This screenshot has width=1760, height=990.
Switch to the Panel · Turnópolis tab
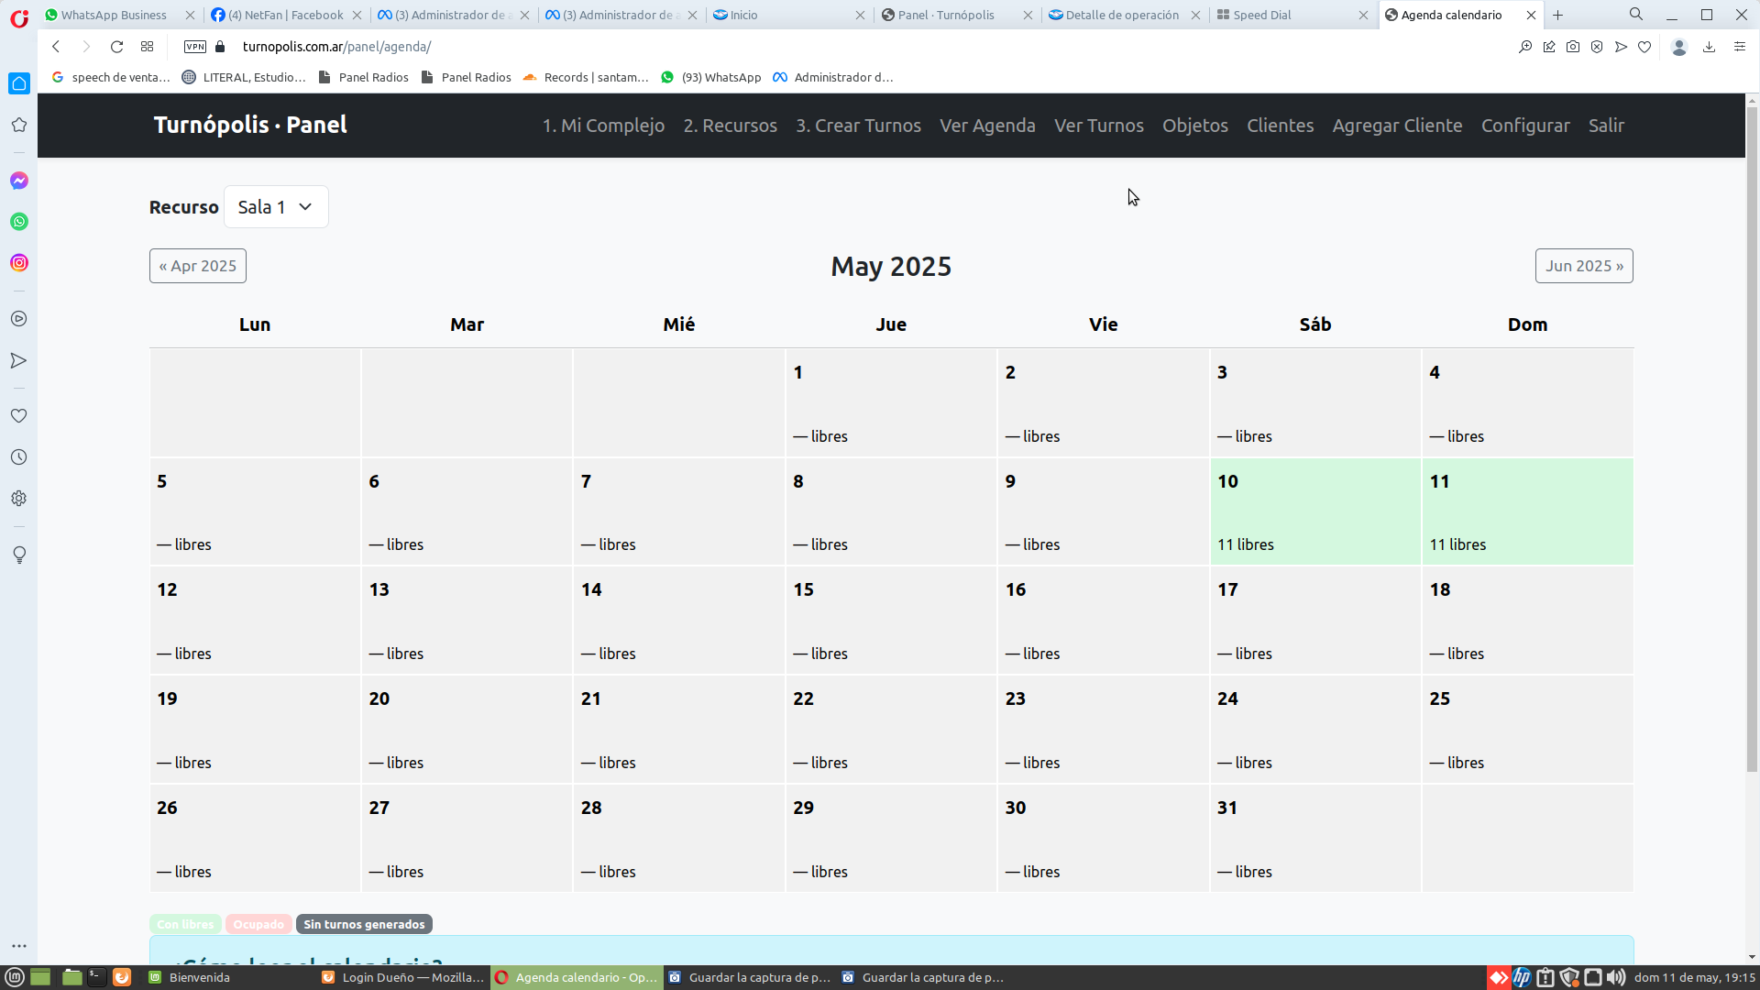tap(946, 15)
